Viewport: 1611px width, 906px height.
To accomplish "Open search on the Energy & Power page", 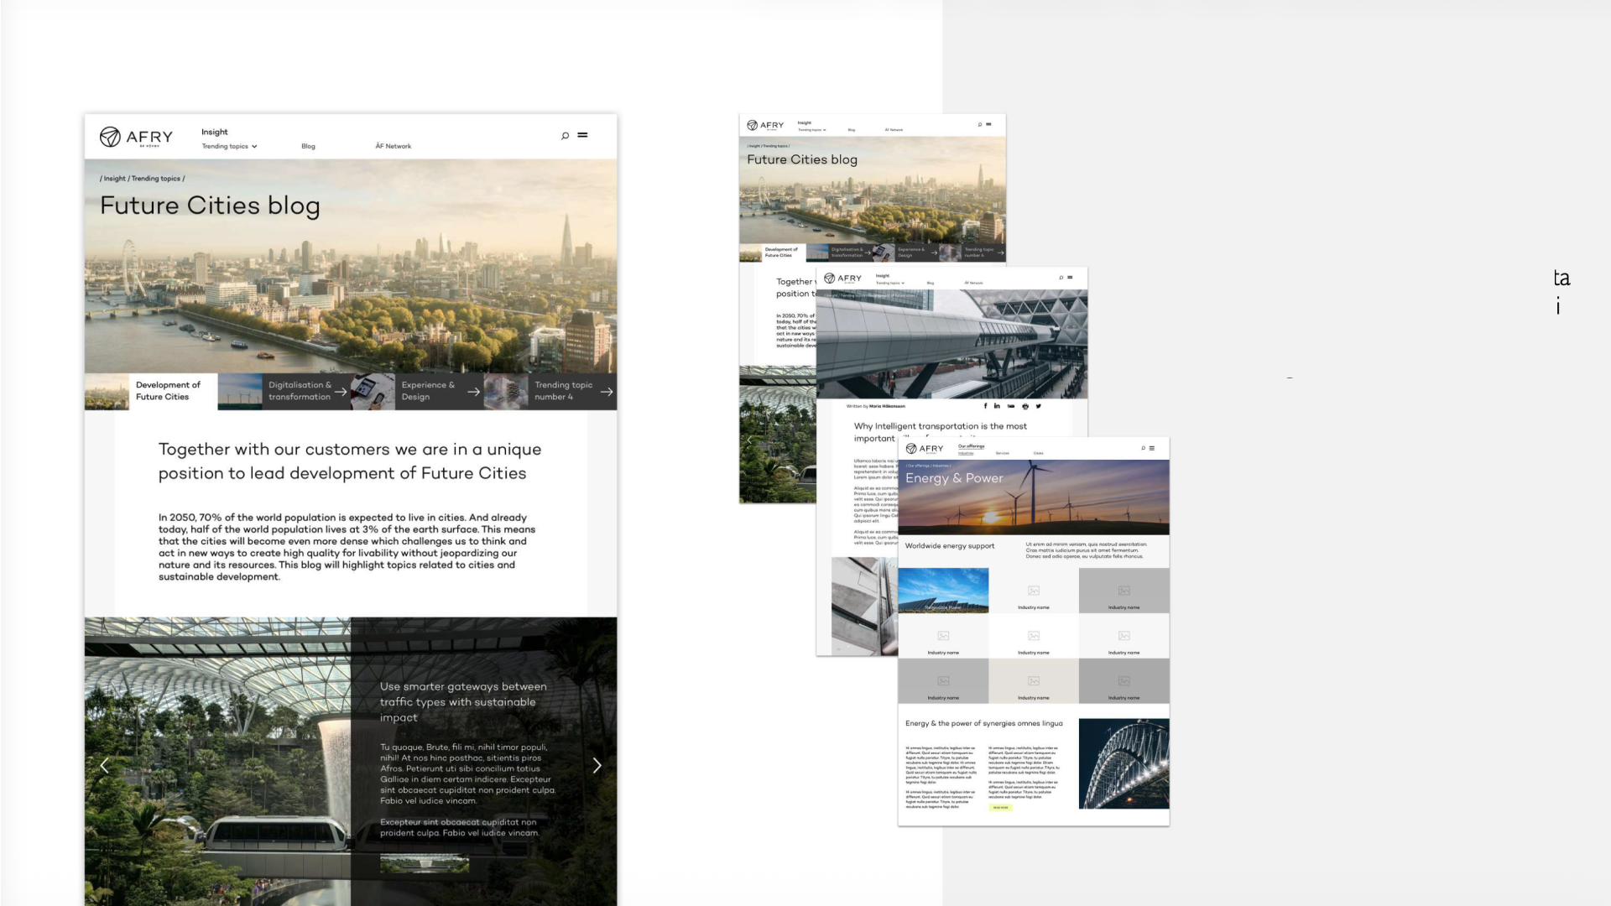I will coord(1143,448).
